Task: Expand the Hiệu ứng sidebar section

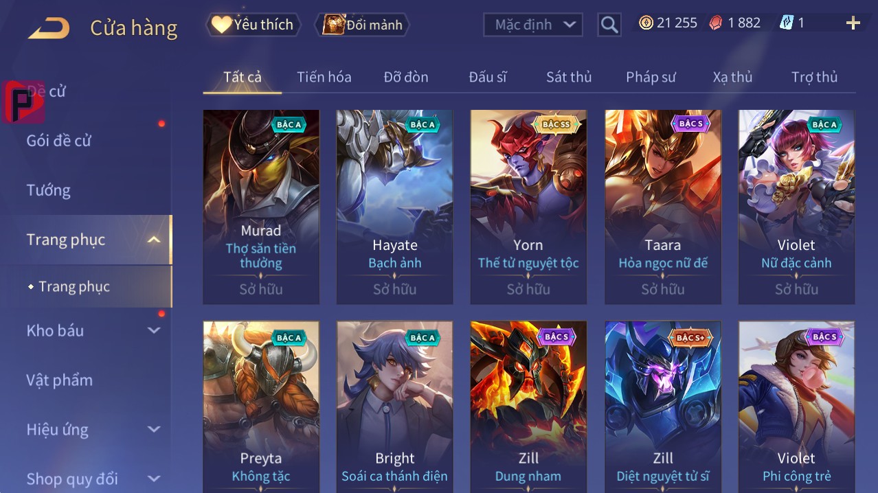Action: pos(154,430)
